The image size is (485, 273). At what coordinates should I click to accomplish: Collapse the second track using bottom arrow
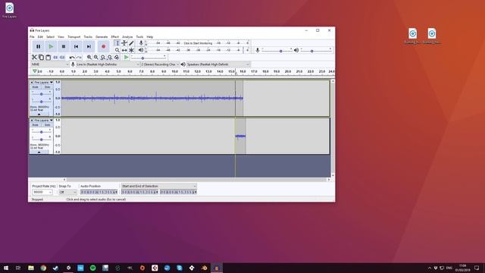pos(39,152)
